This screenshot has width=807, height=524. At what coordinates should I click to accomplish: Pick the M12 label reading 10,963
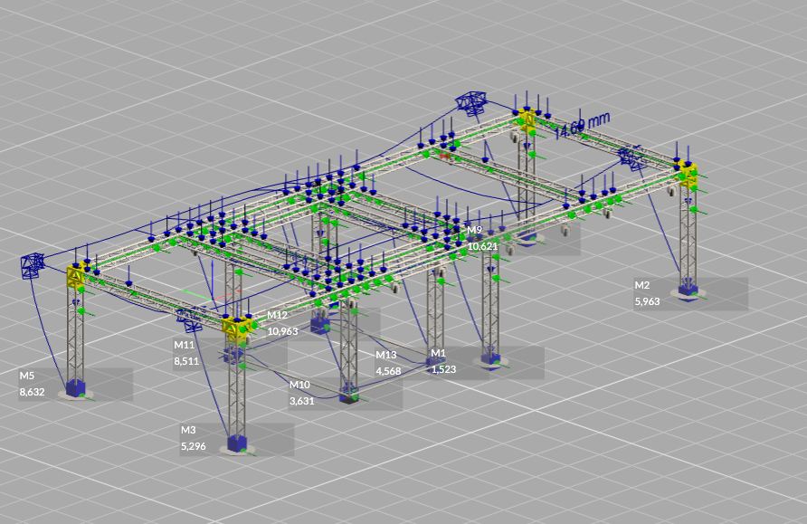[x=282, y=323]
